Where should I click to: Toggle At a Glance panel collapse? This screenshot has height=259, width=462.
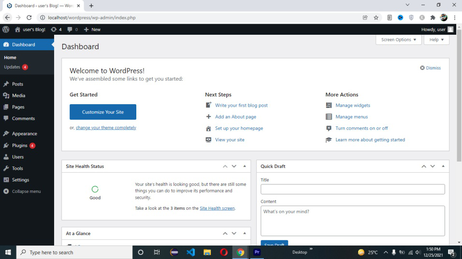[245, 233]
